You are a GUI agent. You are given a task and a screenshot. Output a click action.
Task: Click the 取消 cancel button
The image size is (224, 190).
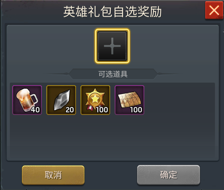tap(53, 175)
